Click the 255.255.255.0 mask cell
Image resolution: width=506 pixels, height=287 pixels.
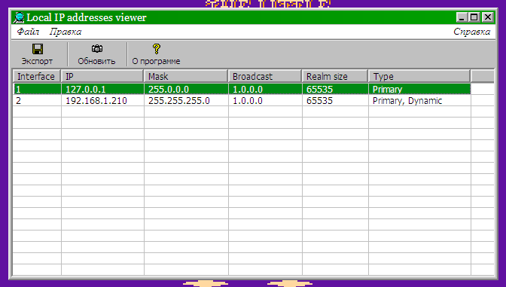coord(186,101)
